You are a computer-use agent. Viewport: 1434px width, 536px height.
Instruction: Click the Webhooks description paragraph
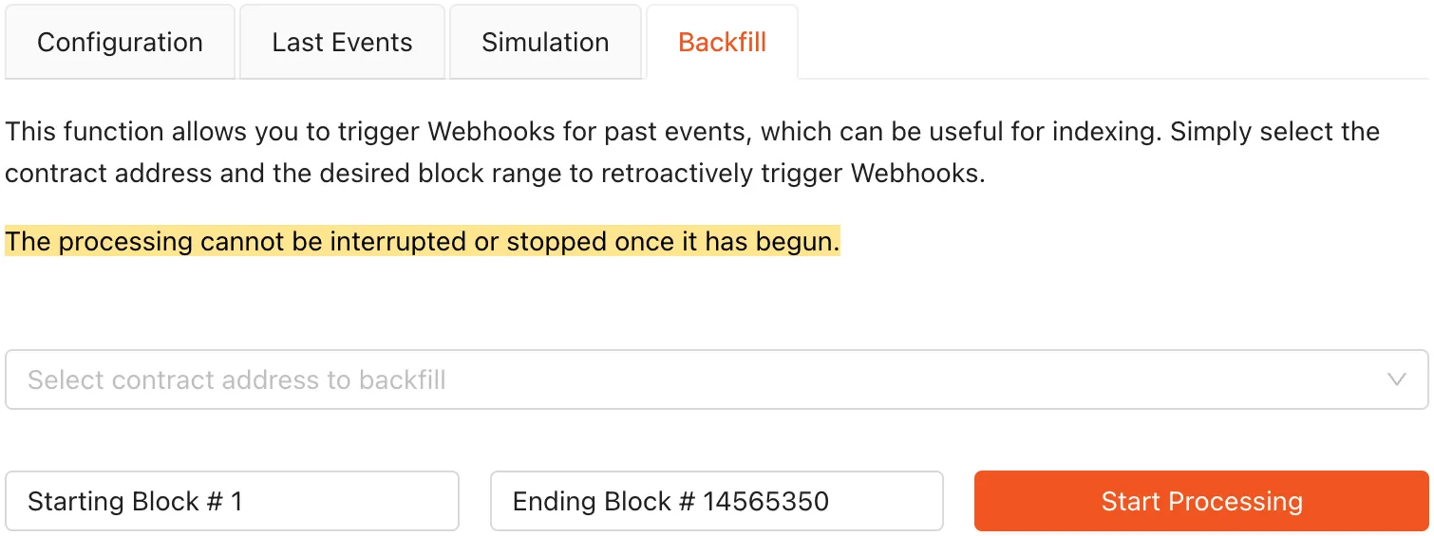click(691, 153)
